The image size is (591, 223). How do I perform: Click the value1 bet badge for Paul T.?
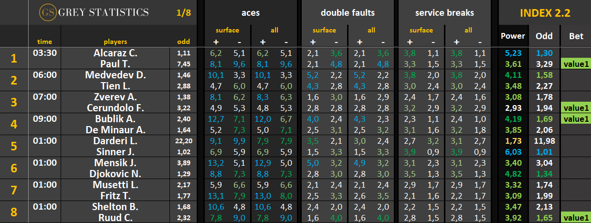(576, 64)
